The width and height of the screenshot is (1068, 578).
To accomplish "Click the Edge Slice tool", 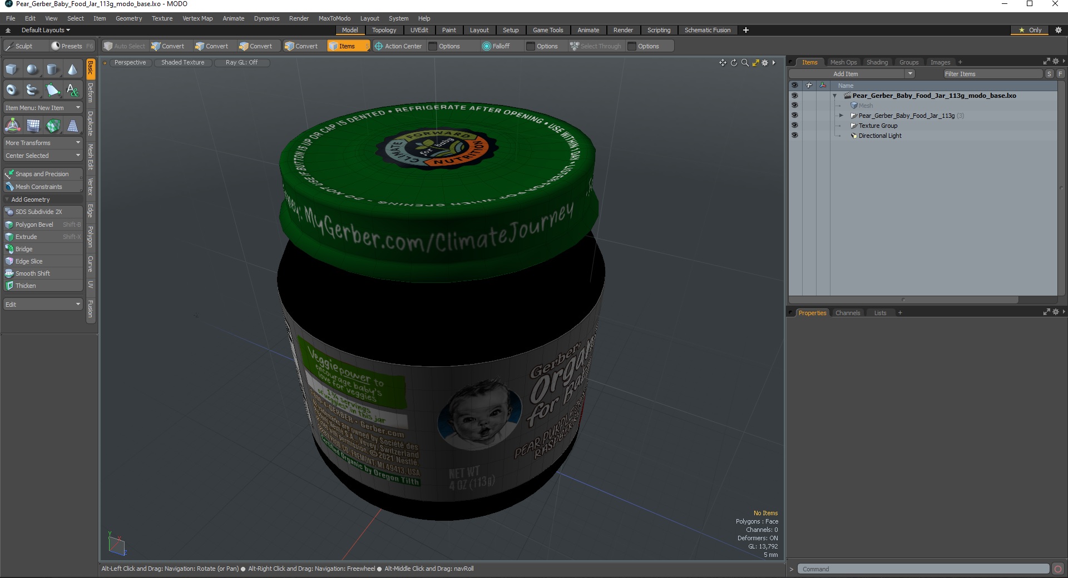I will (x=43, y=261).
